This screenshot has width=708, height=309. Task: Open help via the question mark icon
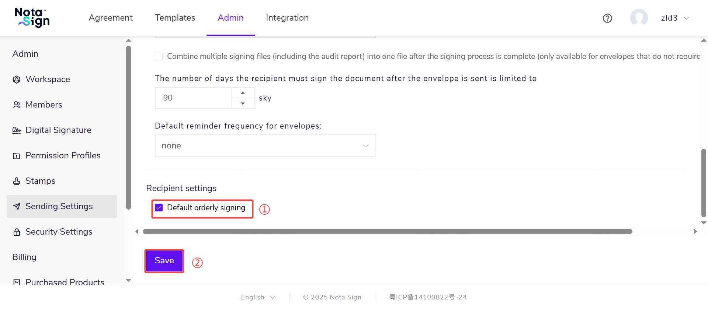pos(607,18)
